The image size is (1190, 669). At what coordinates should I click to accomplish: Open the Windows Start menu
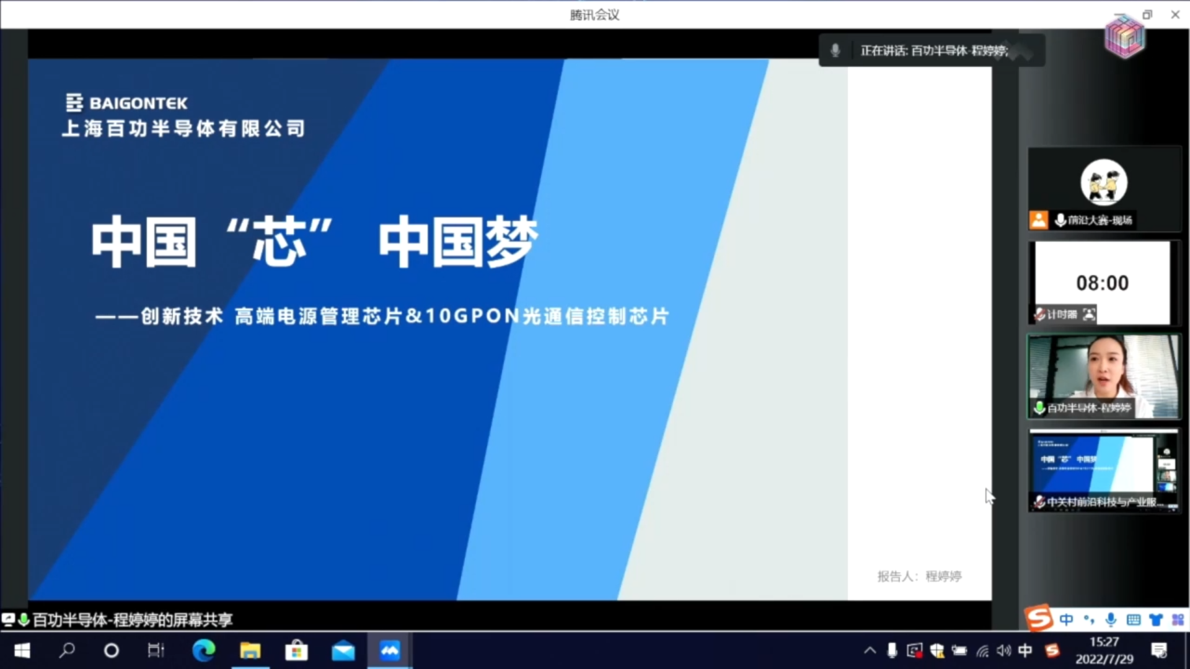pyautogui.click(x=22, y=650)
